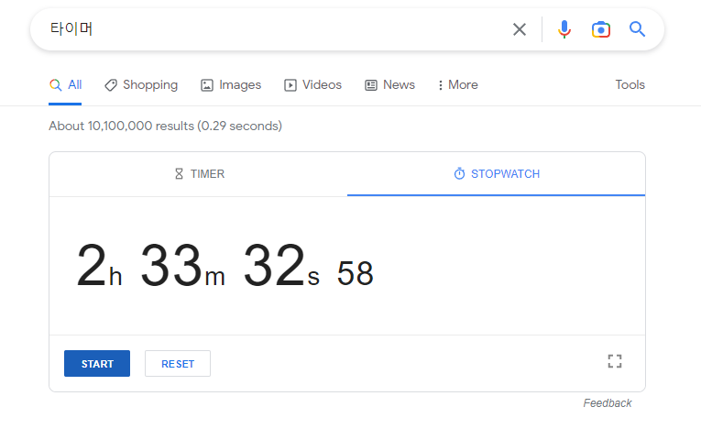The image size is (701, 429).
Task: Clear the search box with X icon
Action: [519, 29]
